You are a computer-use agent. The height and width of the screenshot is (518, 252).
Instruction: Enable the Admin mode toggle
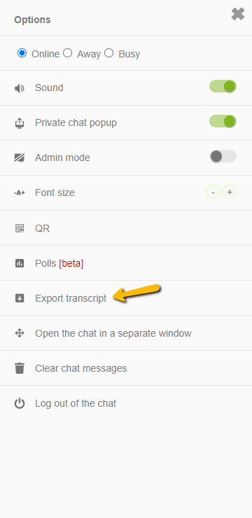(223, 156)
